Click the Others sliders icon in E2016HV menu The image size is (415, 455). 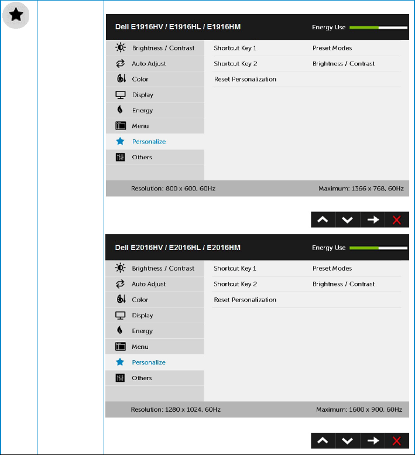tap(120, 378)
